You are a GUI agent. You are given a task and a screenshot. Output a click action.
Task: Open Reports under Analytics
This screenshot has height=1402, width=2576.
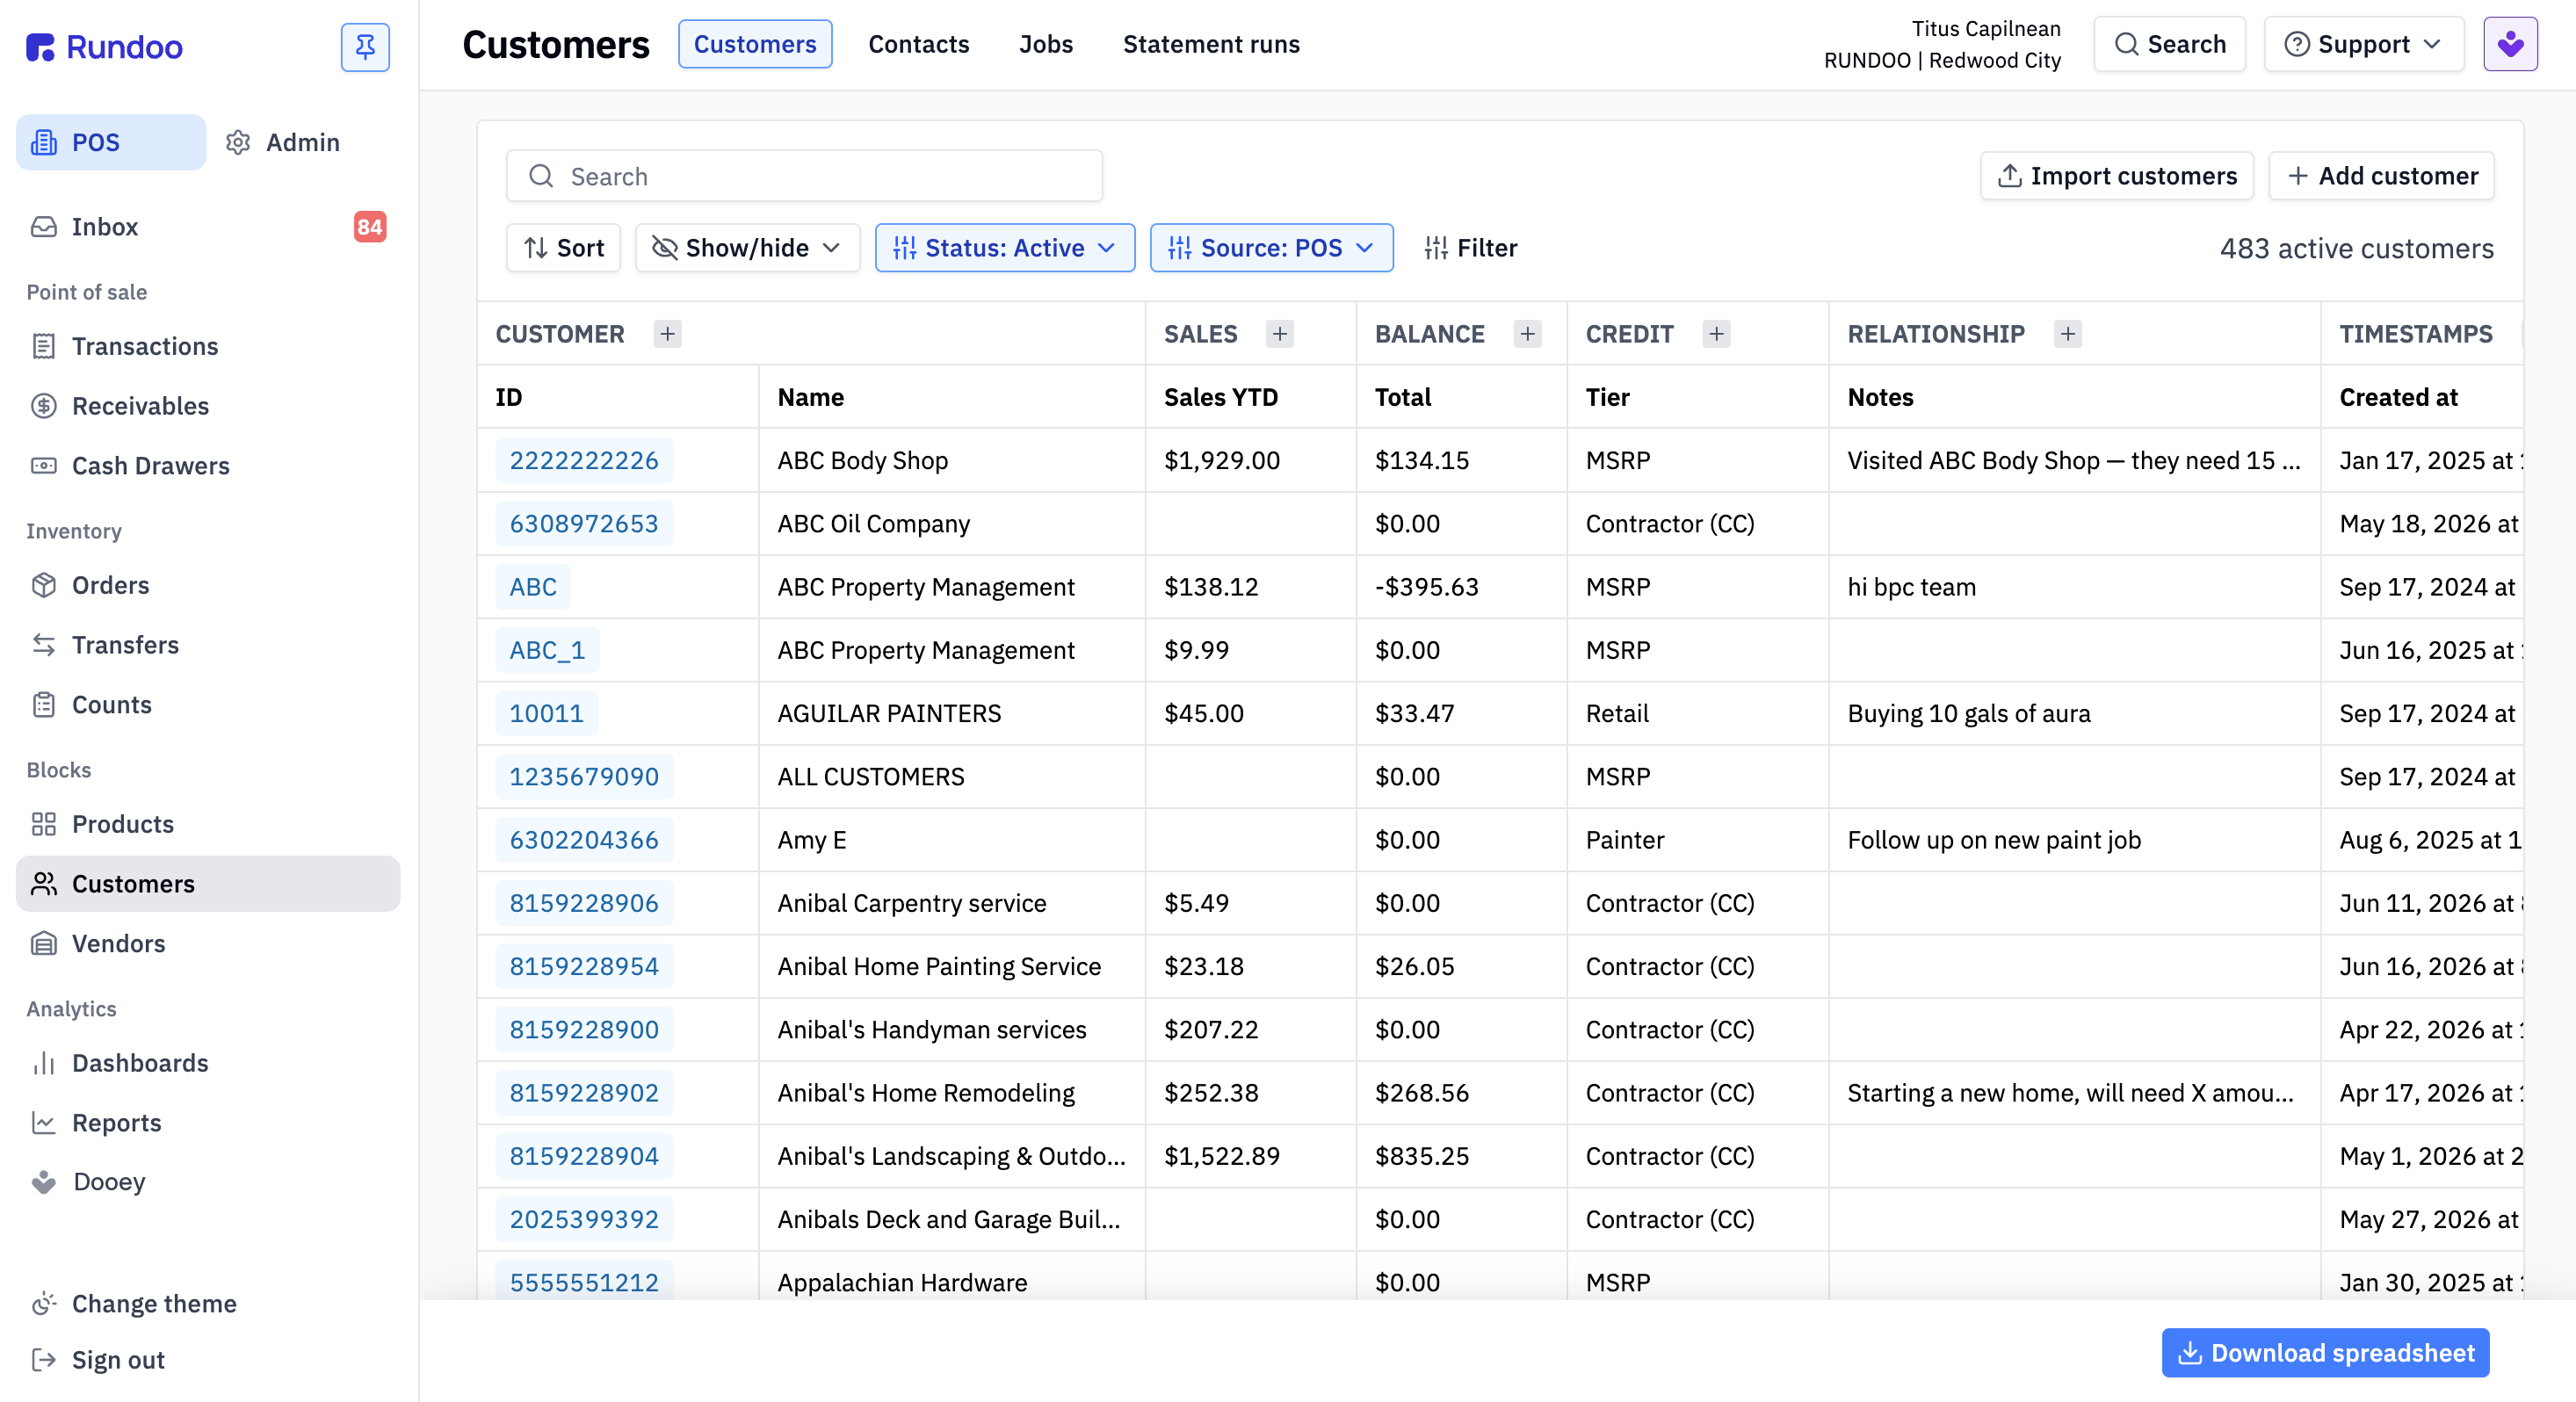207,1123
